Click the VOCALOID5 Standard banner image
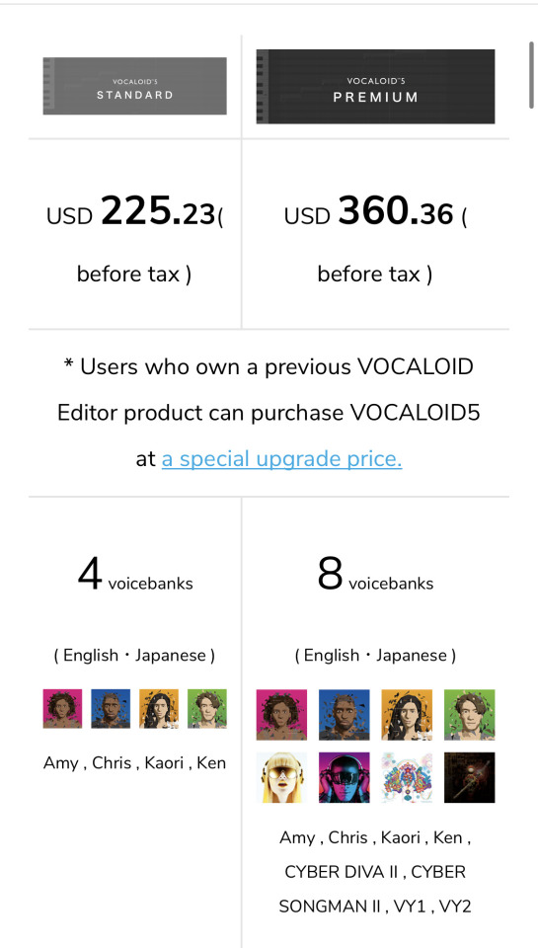 135,86
